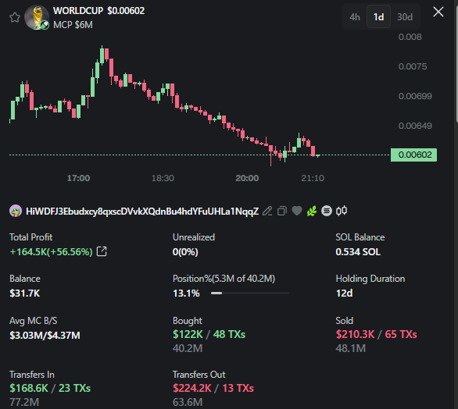The height and width of the screenshot is (409, 458).
Task: Click the green leaf icon
Action: point(312,211)
